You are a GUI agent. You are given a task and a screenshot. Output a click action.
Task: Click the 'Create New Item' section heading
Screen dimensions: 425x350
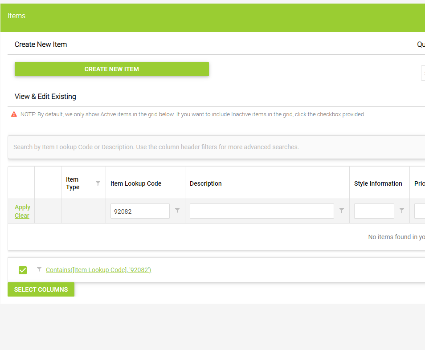pos(41,45)
